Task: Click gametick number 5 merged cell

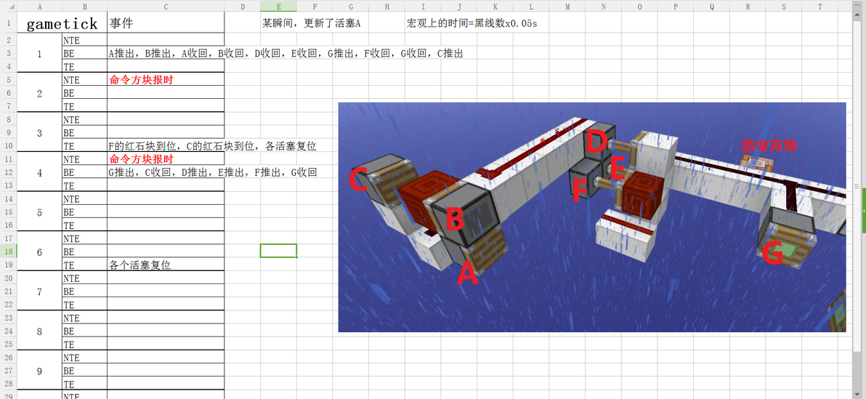Action: pos(40,212)
